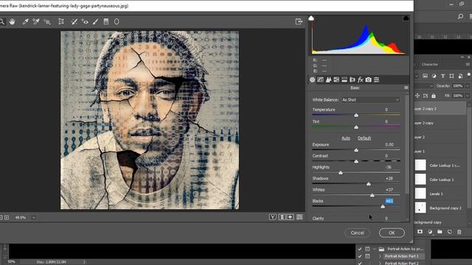The image size is (472, 265).
Task: Collapse the Portrait Action set folder
Action: click(x=375, y=249)
